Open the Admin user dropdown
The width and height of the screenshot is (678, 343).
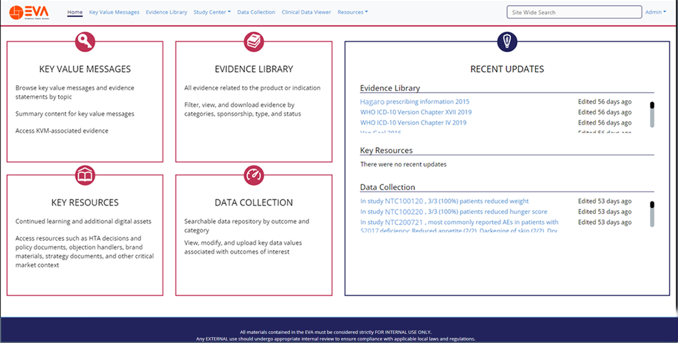(655, 12)
